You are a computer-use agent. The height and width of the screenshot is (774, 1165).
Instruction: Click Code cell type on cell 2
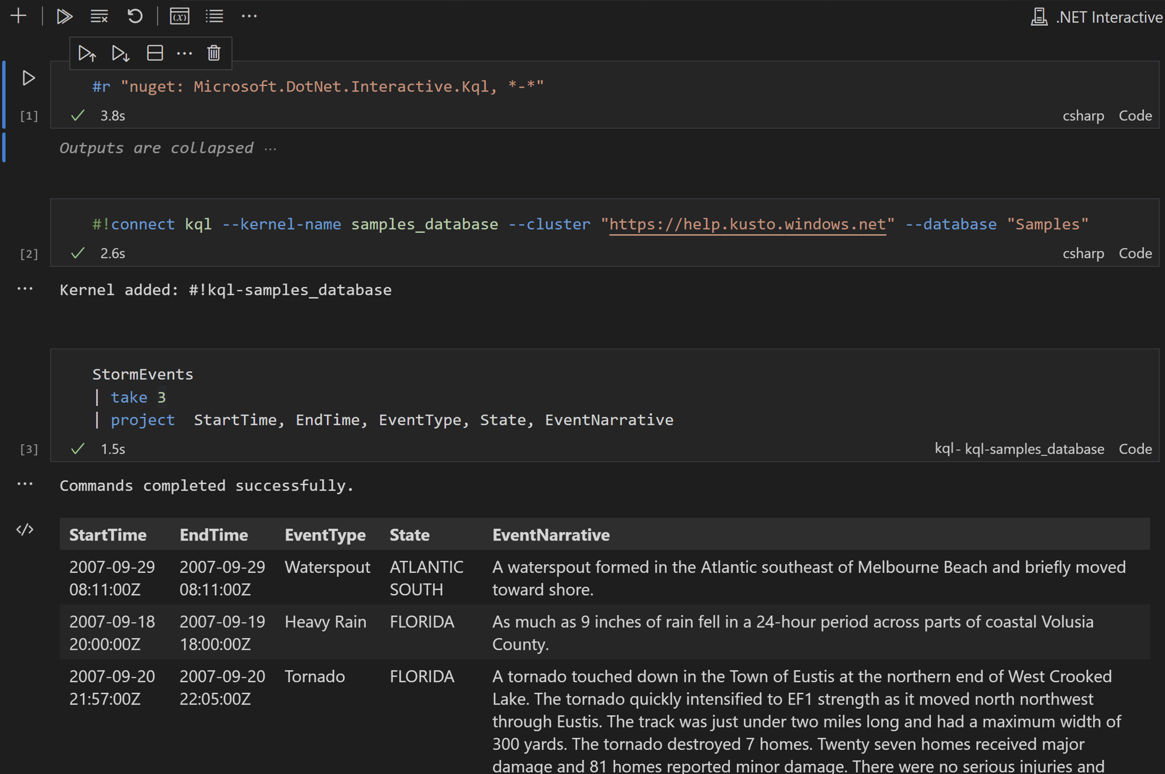point(1134,253)
